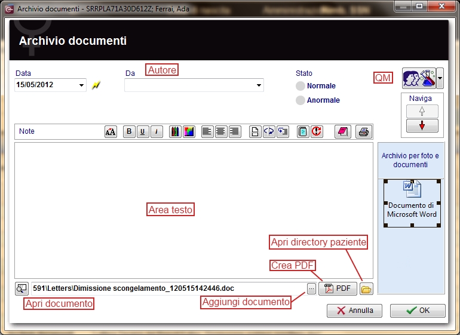The height and width of the screenshot is (335, 460).
Task: Open the patient directory folder icon
Action: (366, 289)
